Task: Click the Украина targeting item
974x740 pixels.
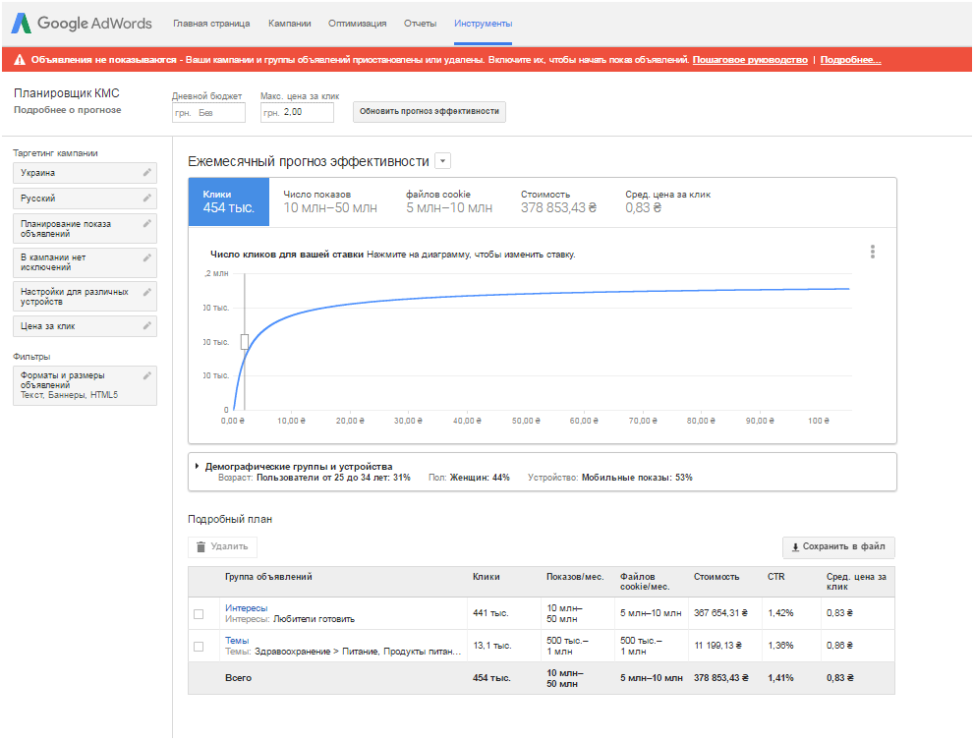Action: 85,173
